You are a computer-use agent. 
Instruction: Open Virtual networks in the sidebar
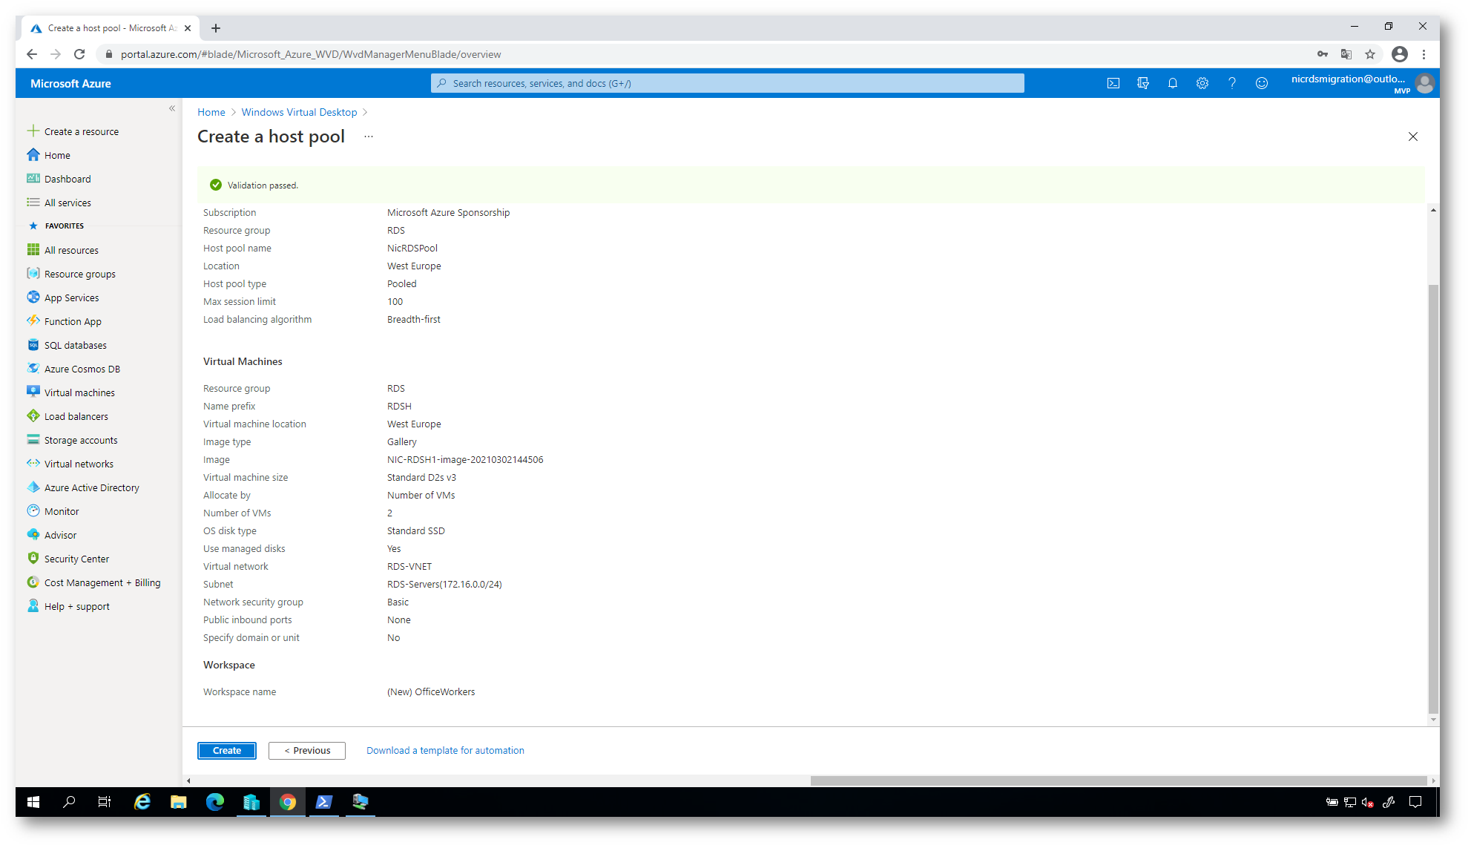click(79, 464)
